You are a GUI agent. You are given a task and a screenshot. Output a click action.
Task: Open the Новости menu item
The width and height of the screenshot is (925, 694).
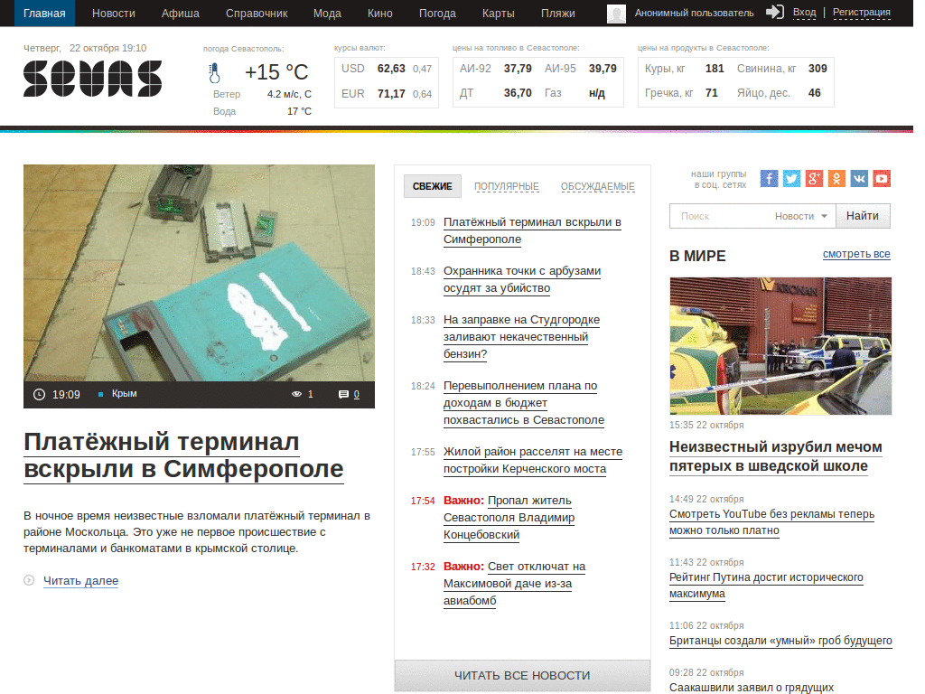(113, 13)
